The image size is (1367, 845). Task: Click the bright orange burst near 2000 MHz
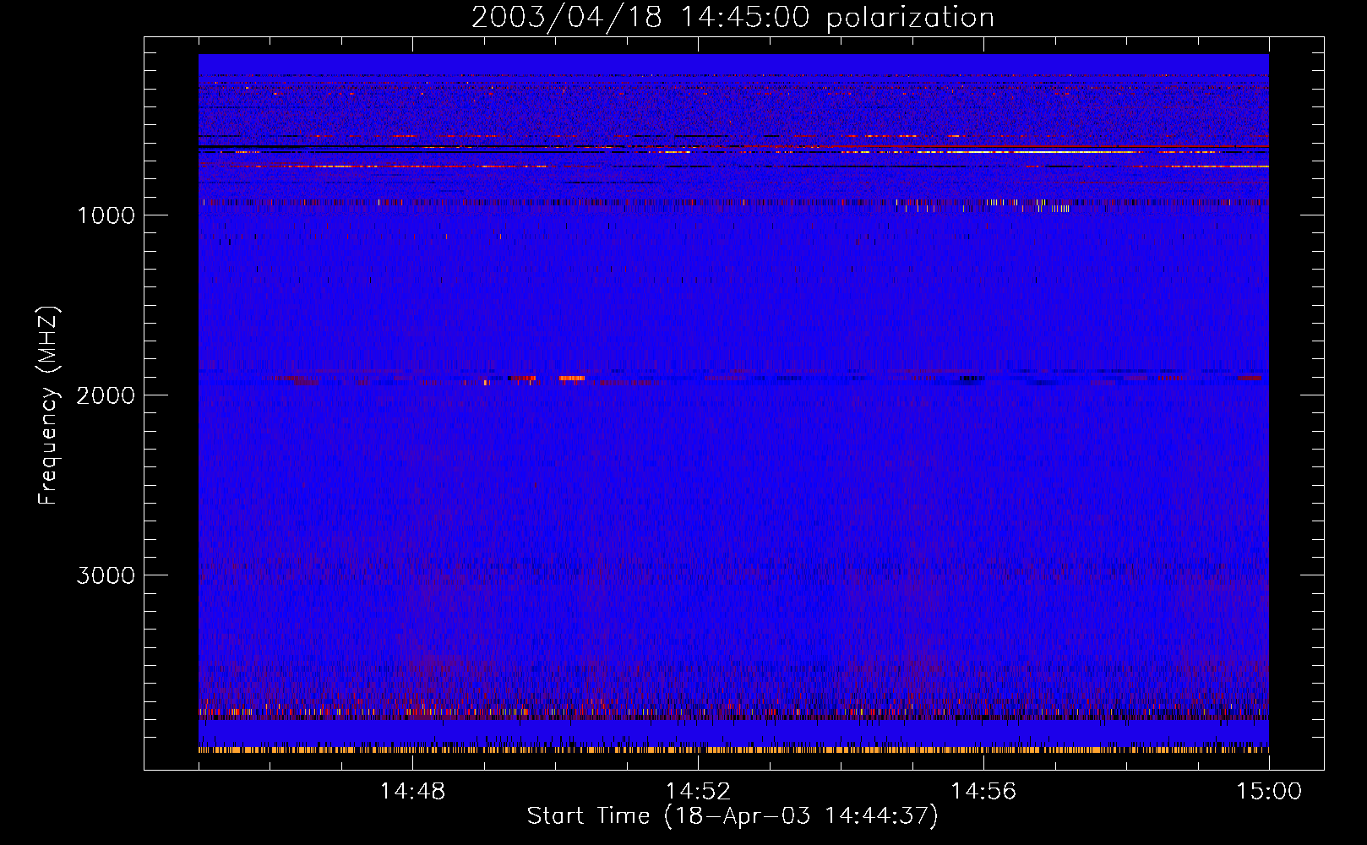[x=572, y=379]
